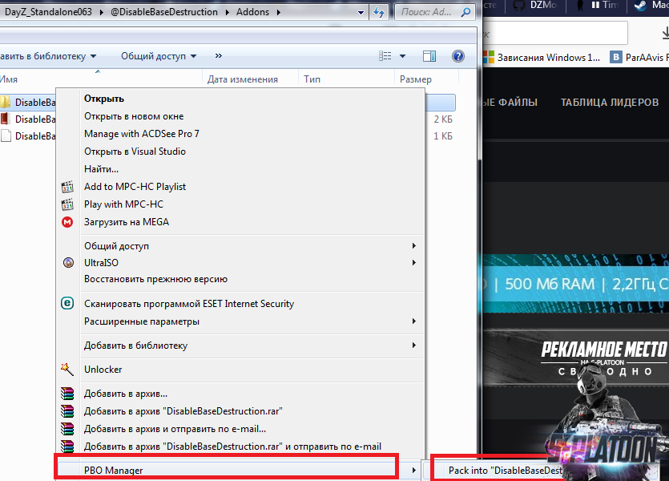Click the WinRAR icon beside "Добавить в архив..."
This screenshot has height=481, width=669.
[x=67, y=394]
